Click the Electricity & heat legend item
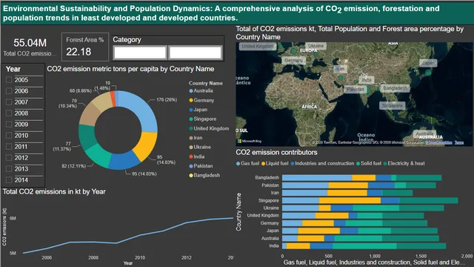Image resolution: width=474 pixels, height=267 pixels. (404, 163)
